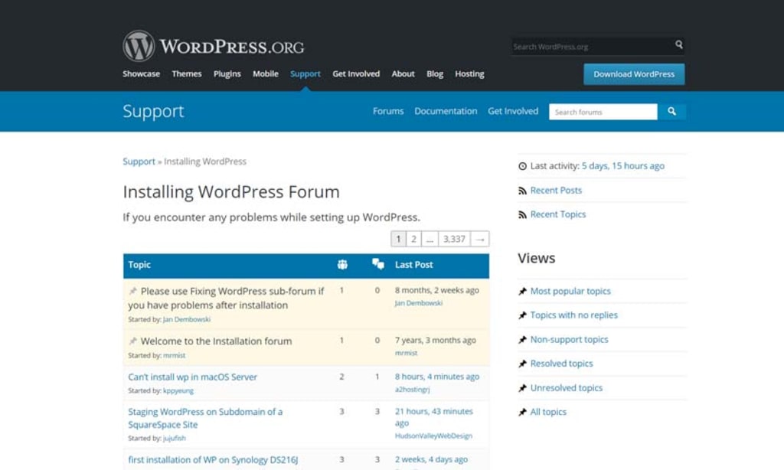Click the 5 days, 15 hours ago activity link
784x470 pixels.
tap(623, 166)
